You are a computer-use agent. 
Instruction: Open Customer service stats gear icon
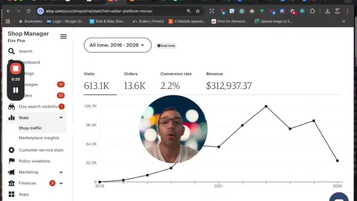point(11,150)
